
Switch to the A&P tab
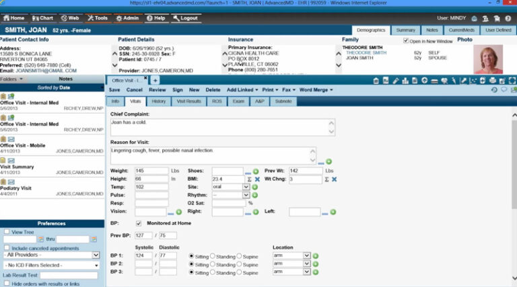point(259,101)
